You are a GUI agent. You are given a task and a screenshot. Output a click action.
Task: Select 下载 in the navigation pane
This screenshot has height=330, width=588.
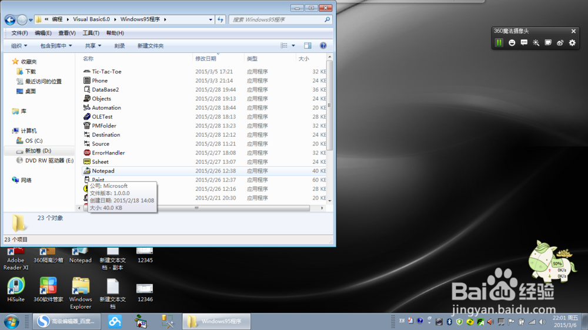point(31,72)
